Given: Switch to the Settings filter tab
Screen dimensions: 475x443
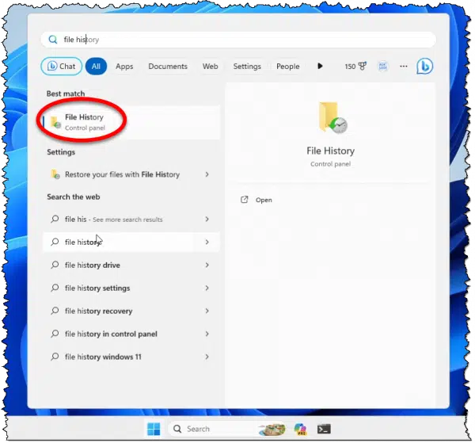Looking at the screenshot, I should 247,67.
